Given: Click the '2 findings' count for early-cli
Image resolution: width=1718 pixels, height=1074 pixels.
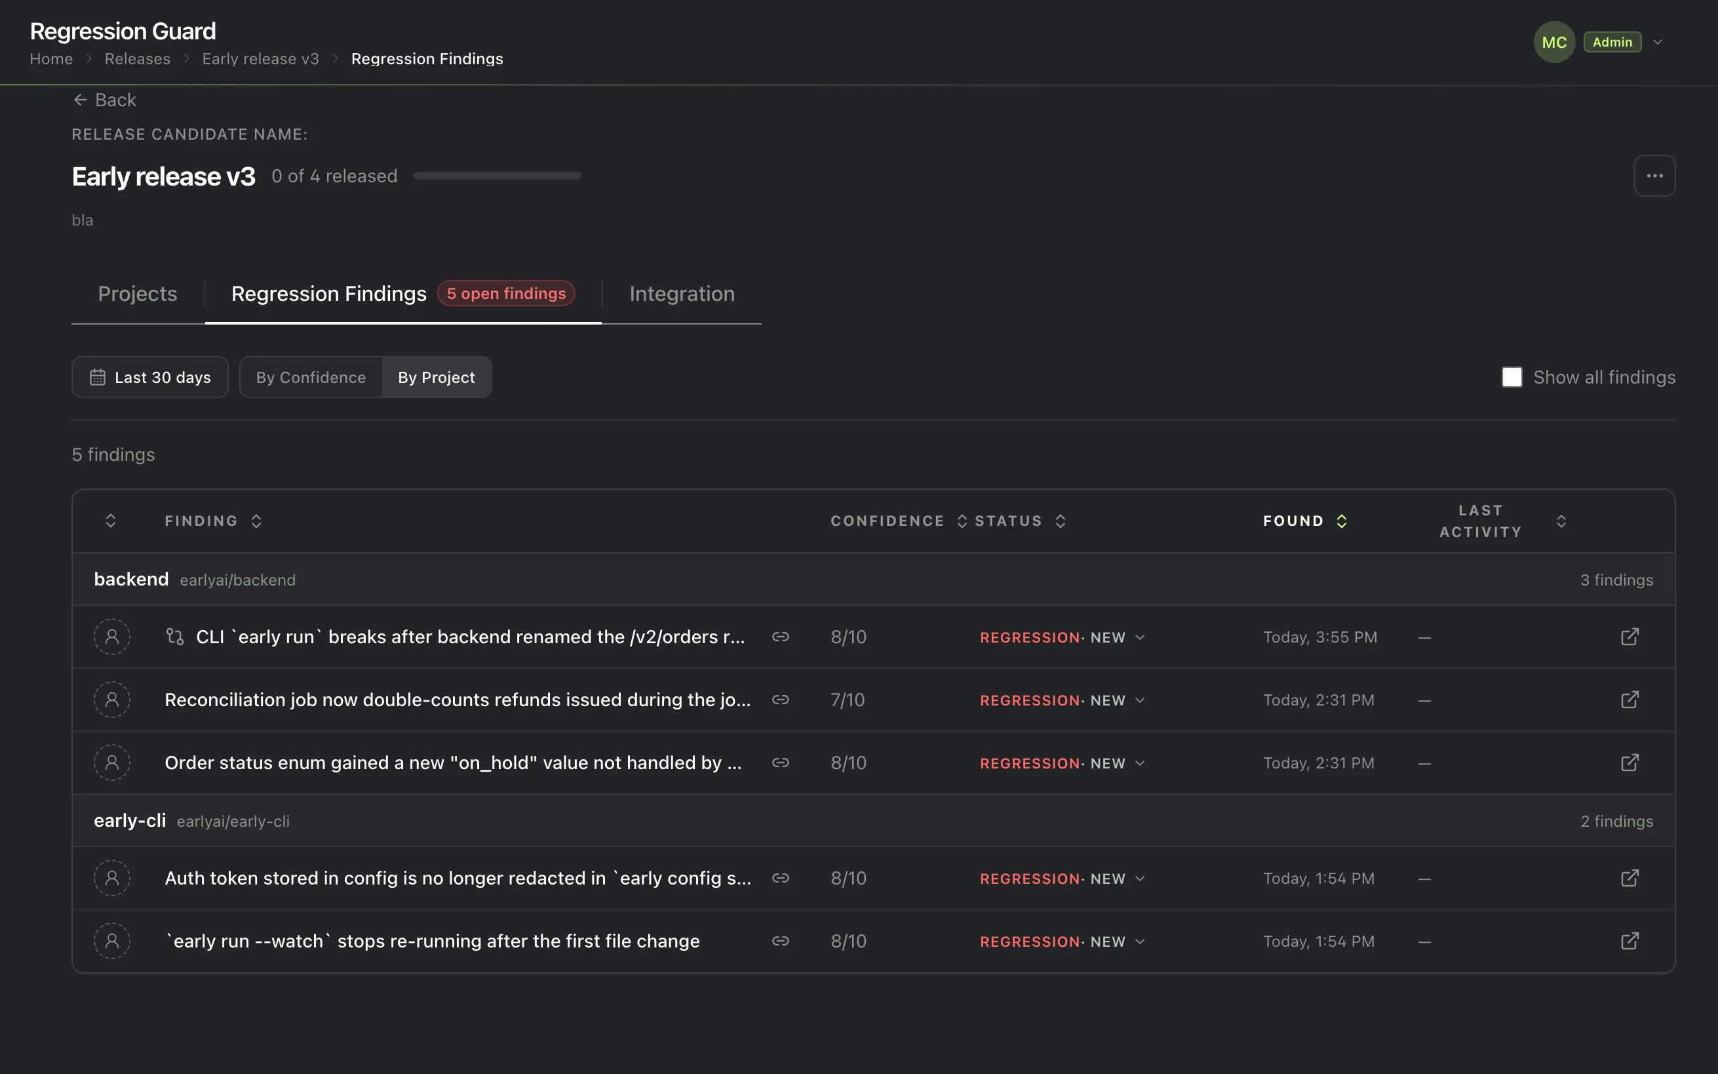Looking at the screenshot, I should (x=1616, y=821).
